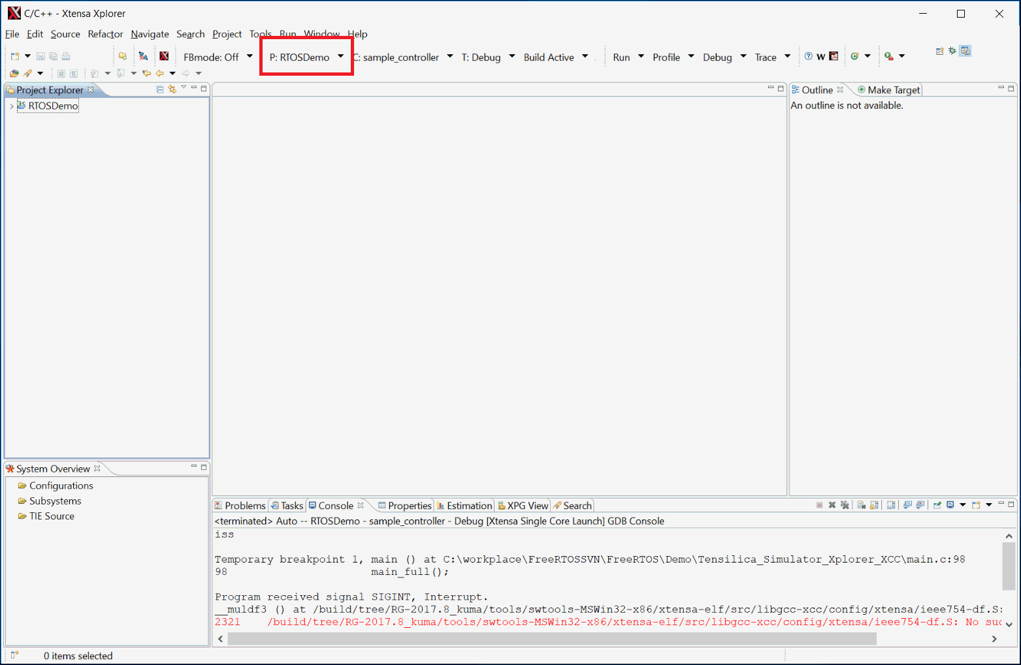
Task: Open the Navigate menu
Action: pyautogui.click(x=150, y=34)
